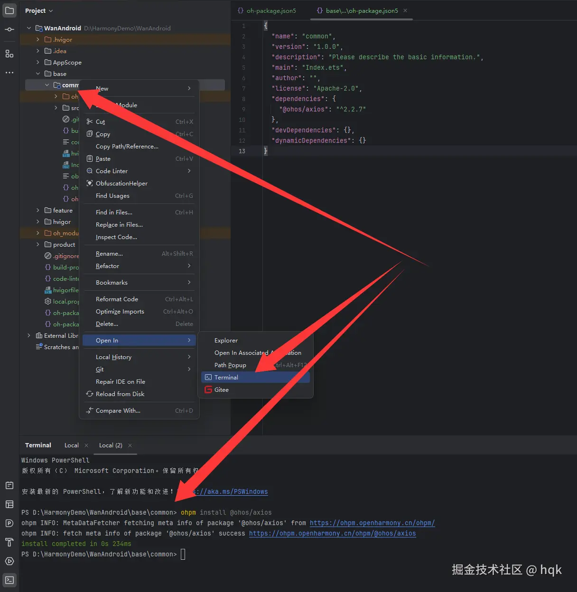Click the Copy icon in context menu
This screenshot has width=577, height=592.
(90, 134)
